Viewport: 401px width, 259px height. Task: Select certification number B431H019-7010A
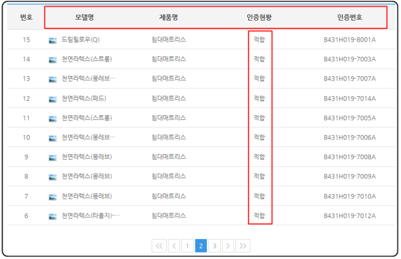tap(350, 197)
